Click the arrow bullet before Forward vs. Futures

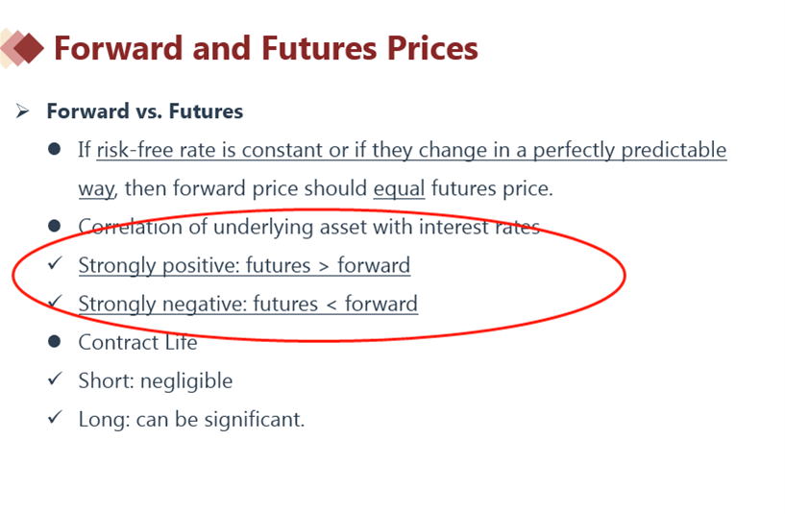coord(23,111)
